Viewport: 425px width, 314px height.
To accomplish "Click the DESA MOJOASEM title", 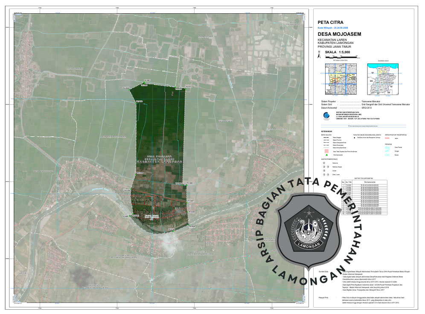I will 339,34.
